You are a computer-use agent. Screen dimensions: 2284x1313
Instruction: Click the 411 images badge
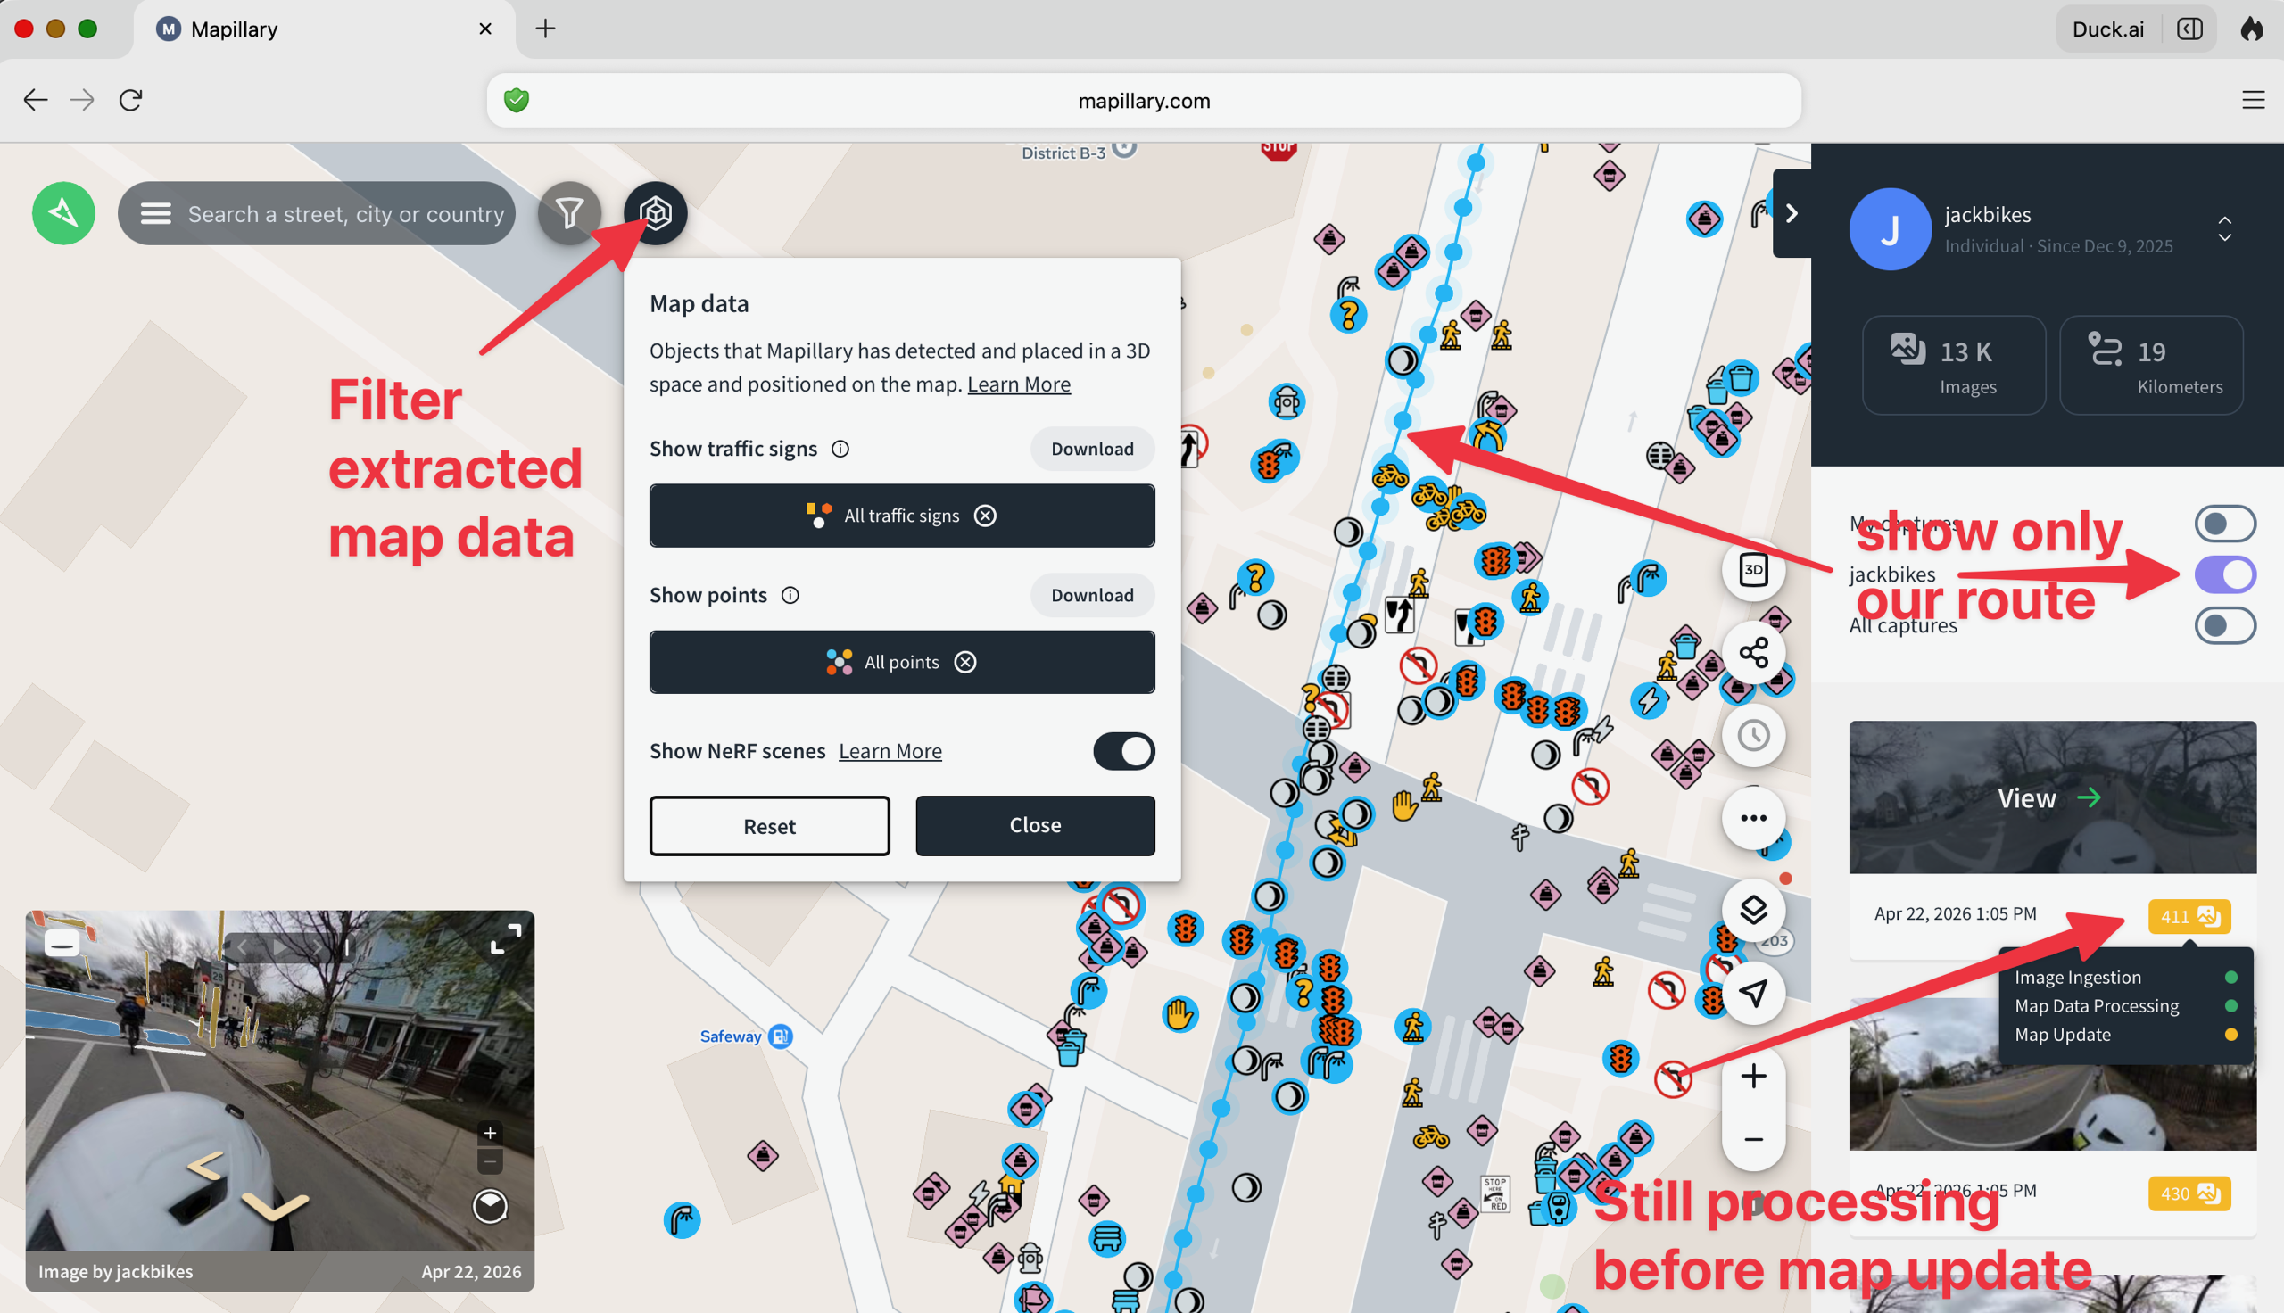2189,916
